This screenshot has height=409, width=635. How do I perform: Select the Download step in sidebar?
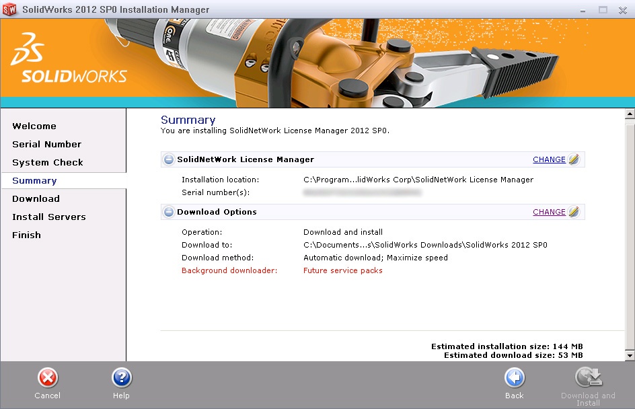pos(36,199)
